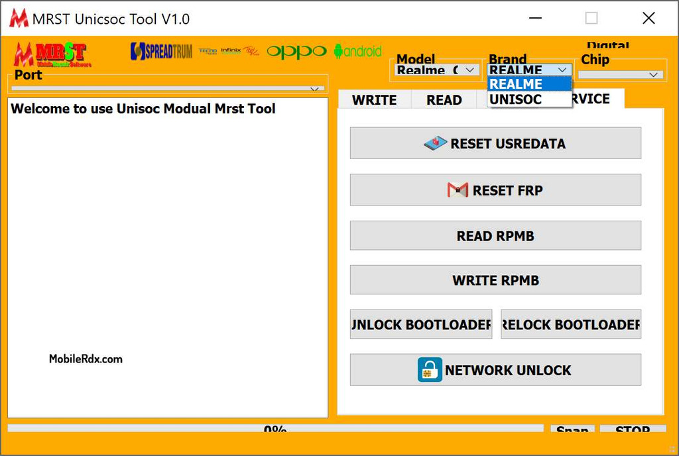The height and width of the screenshot is (456, 679).
Task: Click the green OPPO logo
Action: point(296,52)
